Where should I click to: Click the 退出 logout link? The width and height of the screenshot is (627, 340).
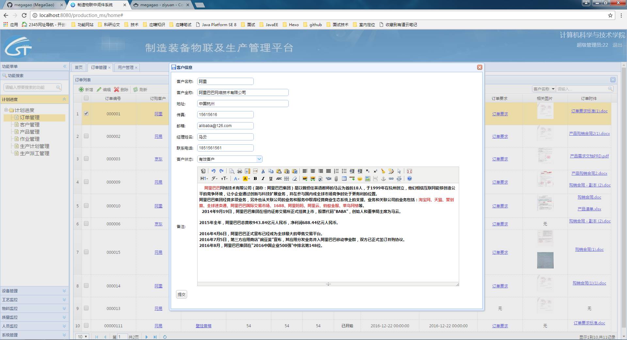617,45
